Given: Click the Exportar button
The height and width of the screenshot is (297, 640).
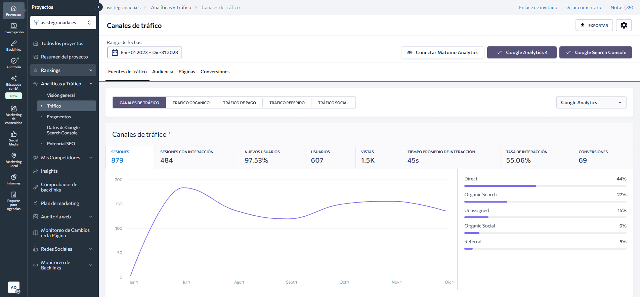Looking at the screenshot, I should (x=594, y=26).
